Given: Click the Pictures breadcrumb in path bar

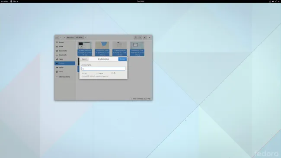Looking at the screenshot, I should (80, 37).
